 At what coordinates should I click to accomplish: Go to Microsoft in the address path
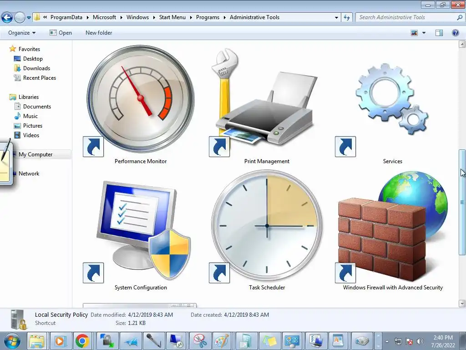coord(104,17)
